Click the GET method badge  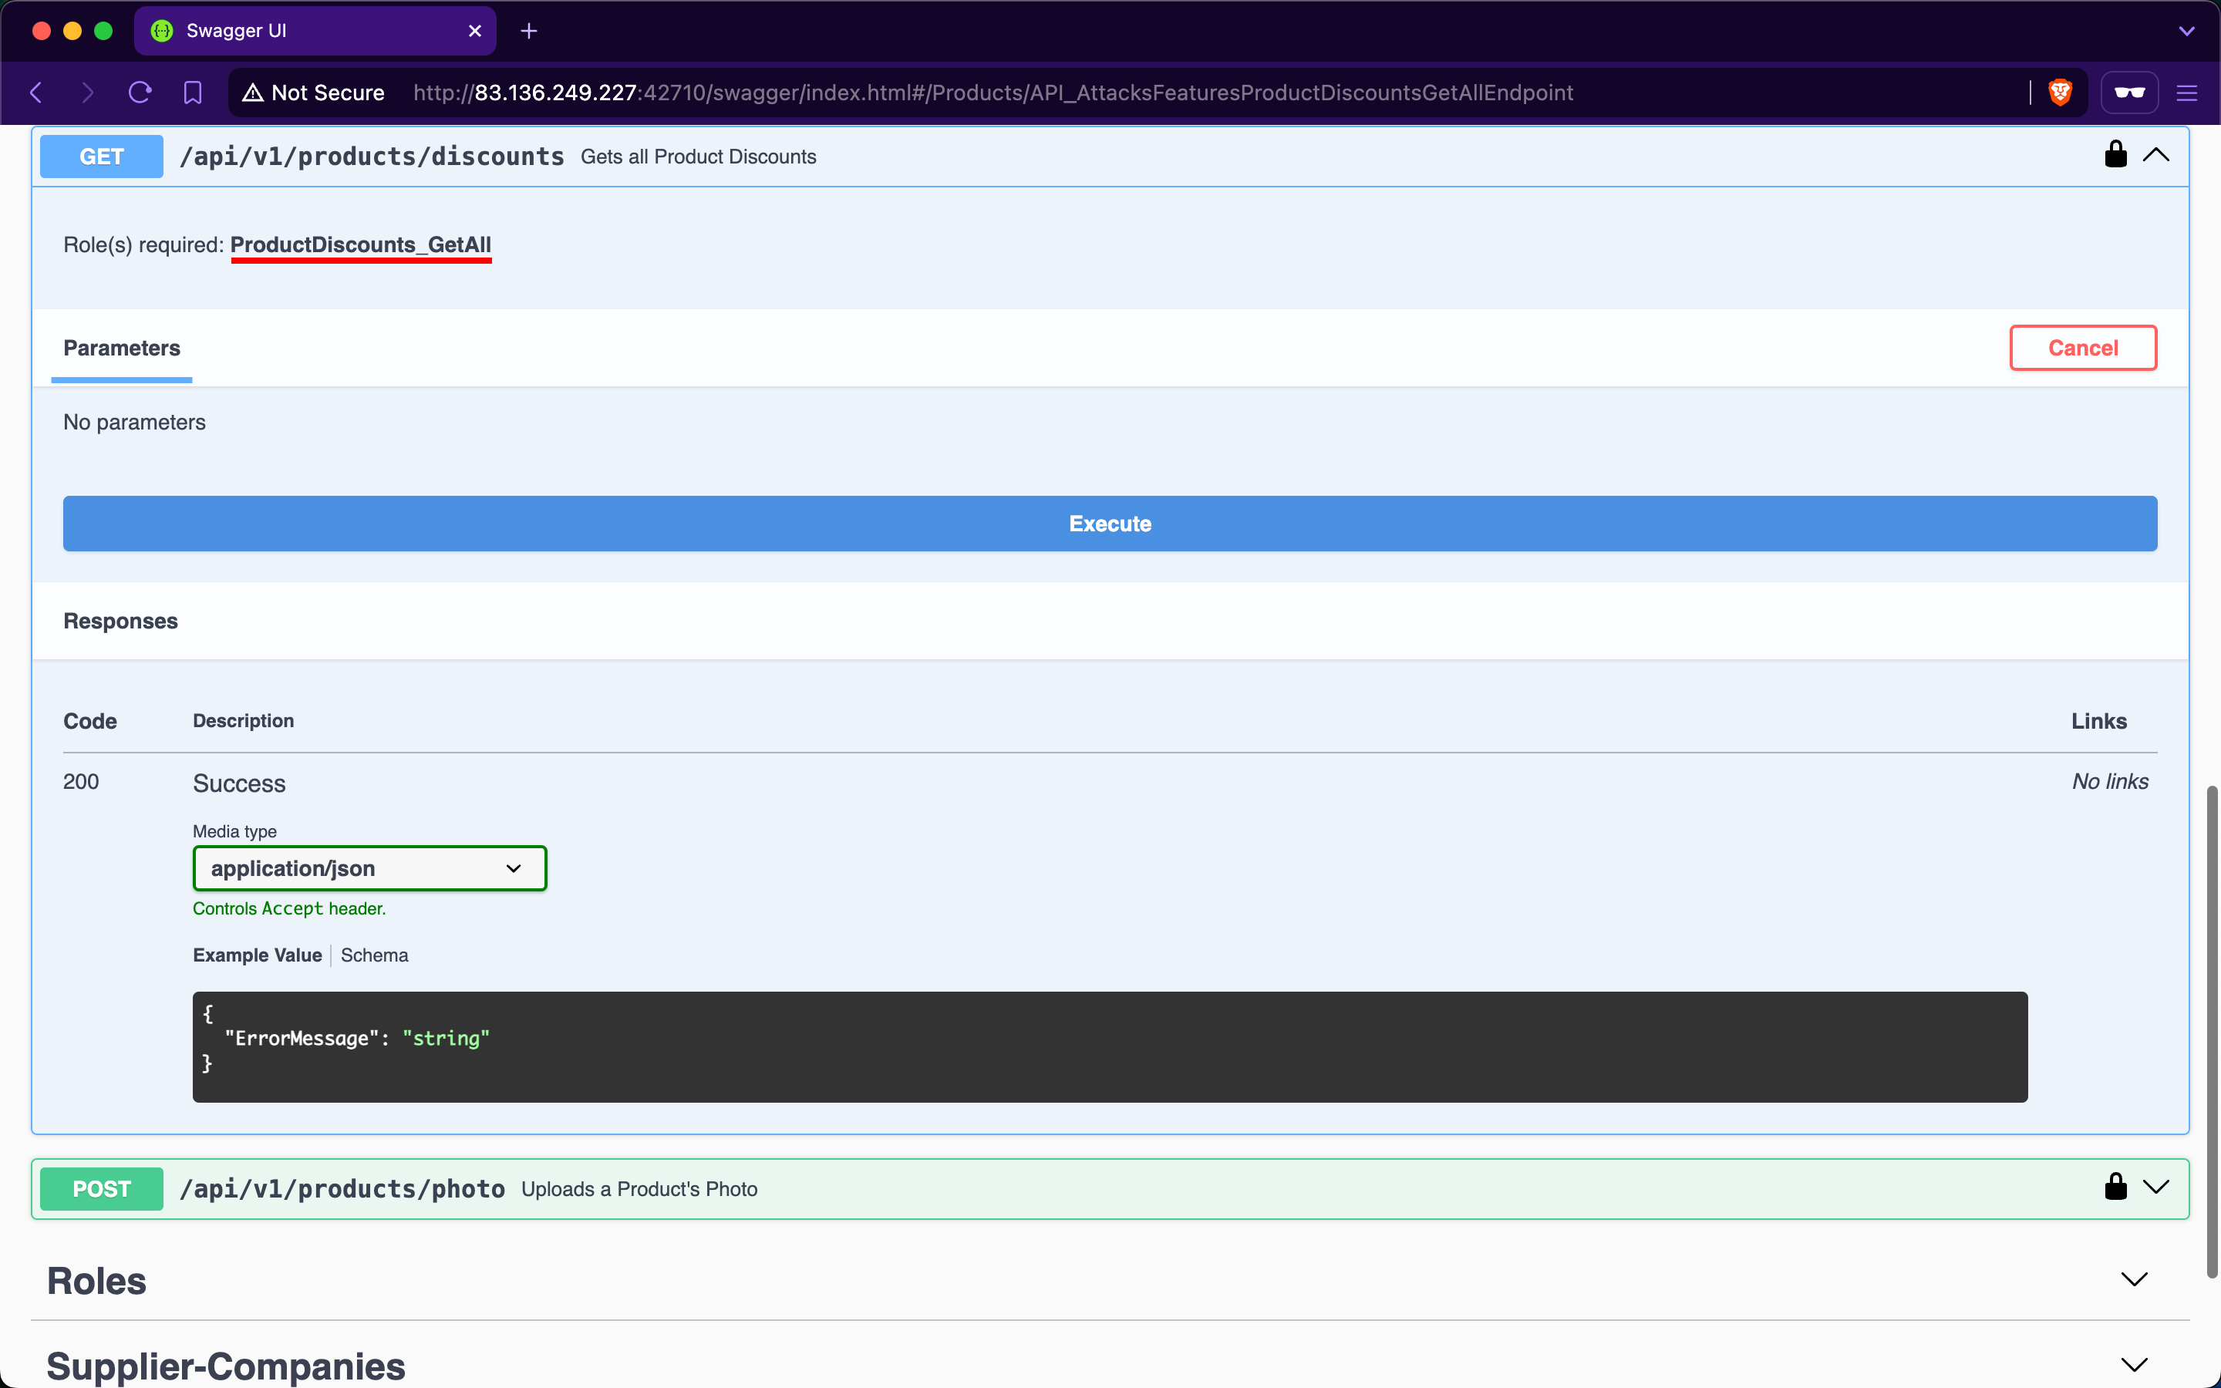pos(102,156)
